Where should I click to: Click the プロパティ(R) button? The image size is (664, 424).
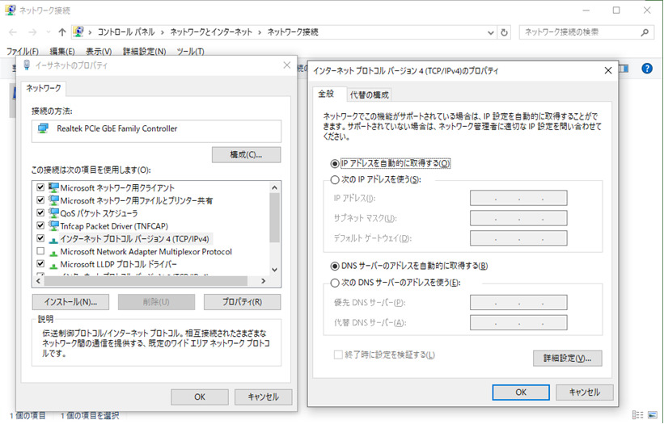point(242,302)
